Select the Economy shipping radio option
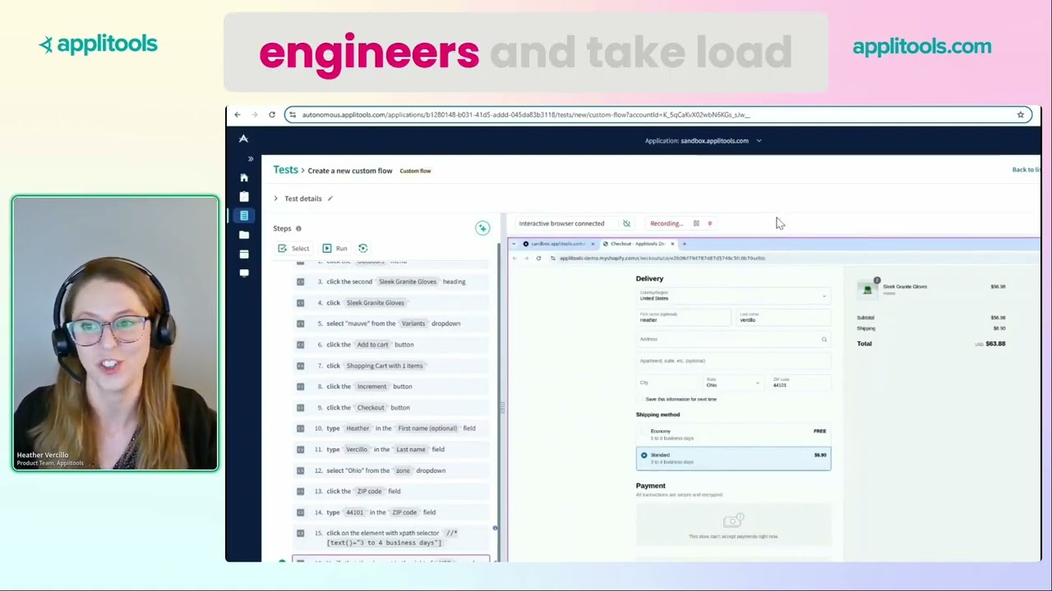 pyautogui.click(x=644, y=432)
